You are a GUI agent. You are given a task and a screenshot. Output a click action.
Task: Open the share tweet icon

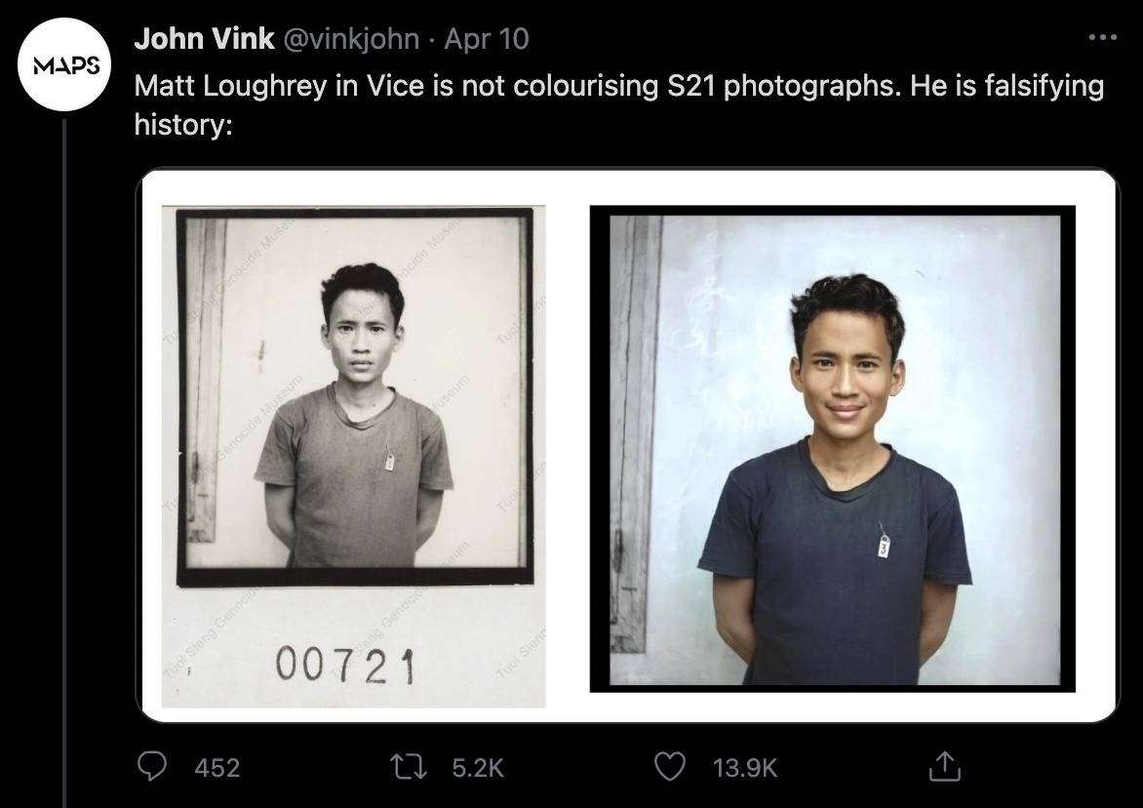(944, 766)
